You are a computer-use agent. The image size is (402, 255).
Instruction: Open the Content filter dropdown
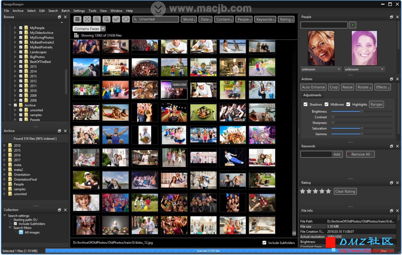[224, 19]
